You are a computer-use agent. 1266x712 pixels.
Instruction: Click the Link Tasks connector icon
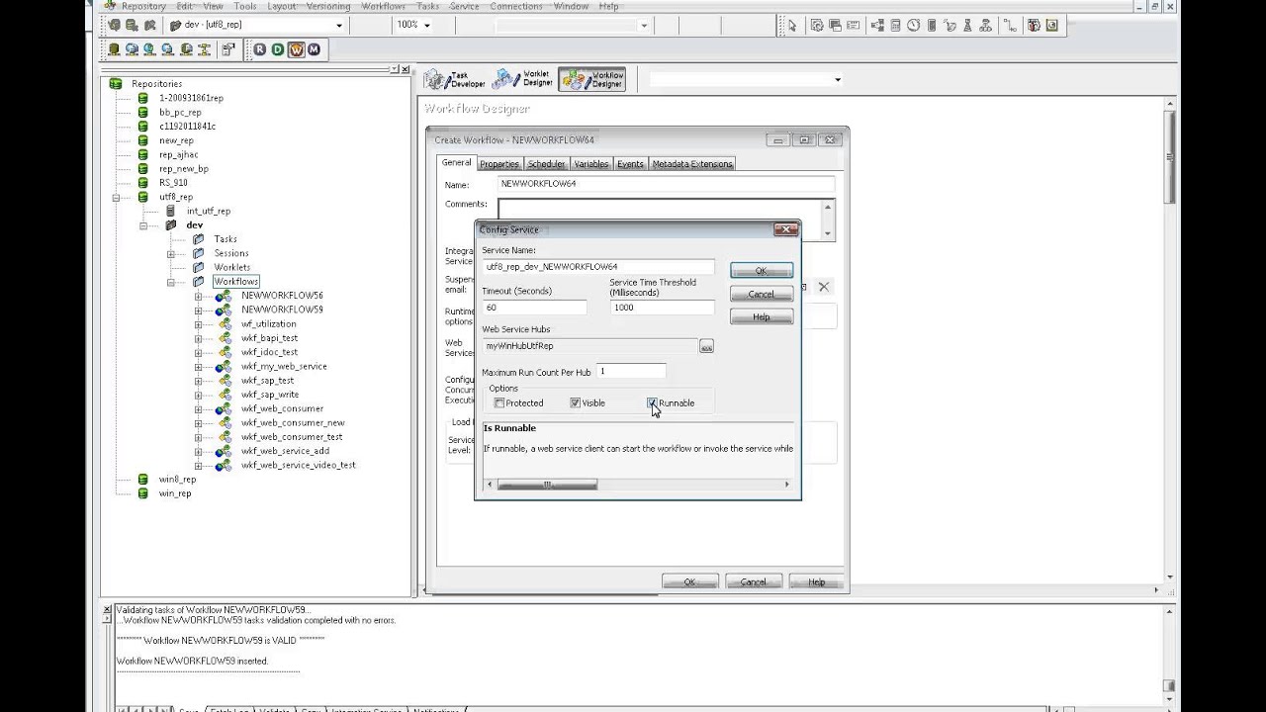(1010, 26)
